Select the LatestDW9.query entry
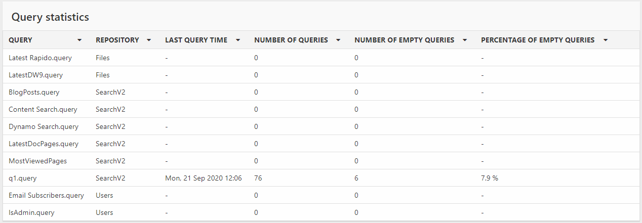This screenshot has height=223, width=642. 35,75
